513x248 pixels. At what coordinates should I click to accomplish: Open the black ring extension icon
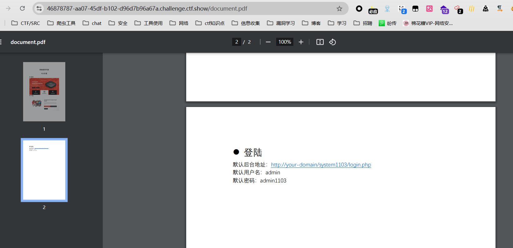[x=359, y=9]
